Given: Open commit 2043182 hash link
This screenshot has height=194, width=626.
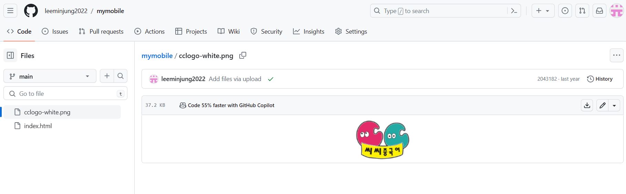Looking at the screenshot, I should click(x=547, y=79).
